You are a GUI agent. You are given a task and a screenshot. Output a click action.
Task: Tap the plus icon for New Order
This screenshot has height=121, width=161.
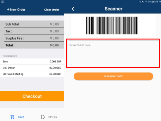point(8,10)
